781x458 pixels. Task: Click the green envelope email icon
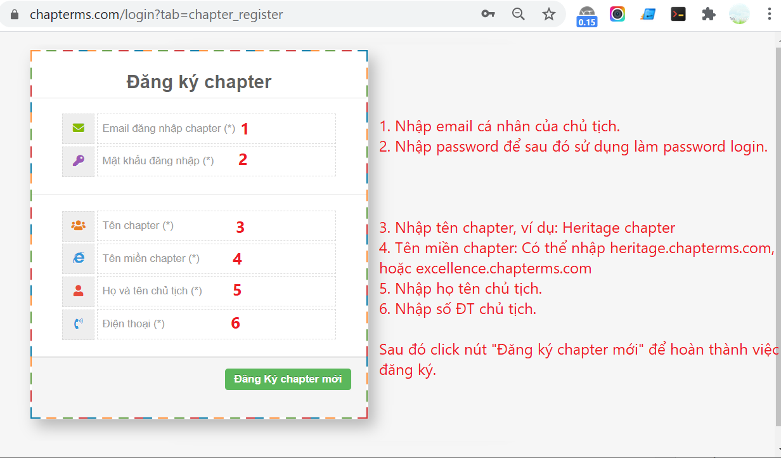coord(78,128)
